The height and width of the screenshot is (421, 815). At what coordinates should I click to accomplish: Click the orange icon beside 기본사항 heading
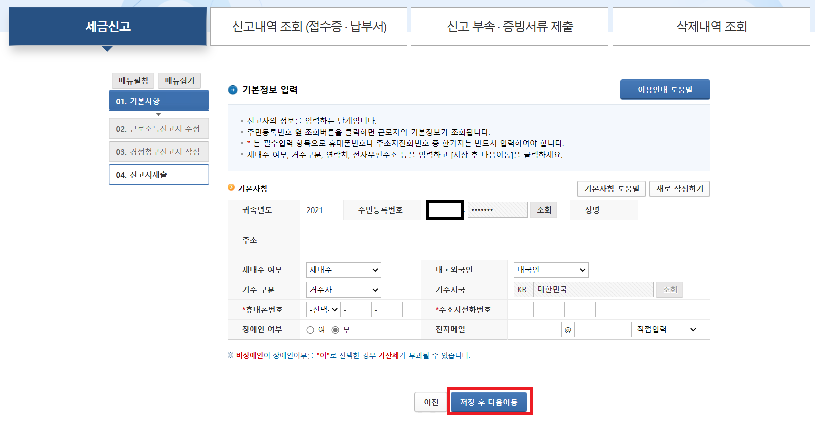[231, 187]
